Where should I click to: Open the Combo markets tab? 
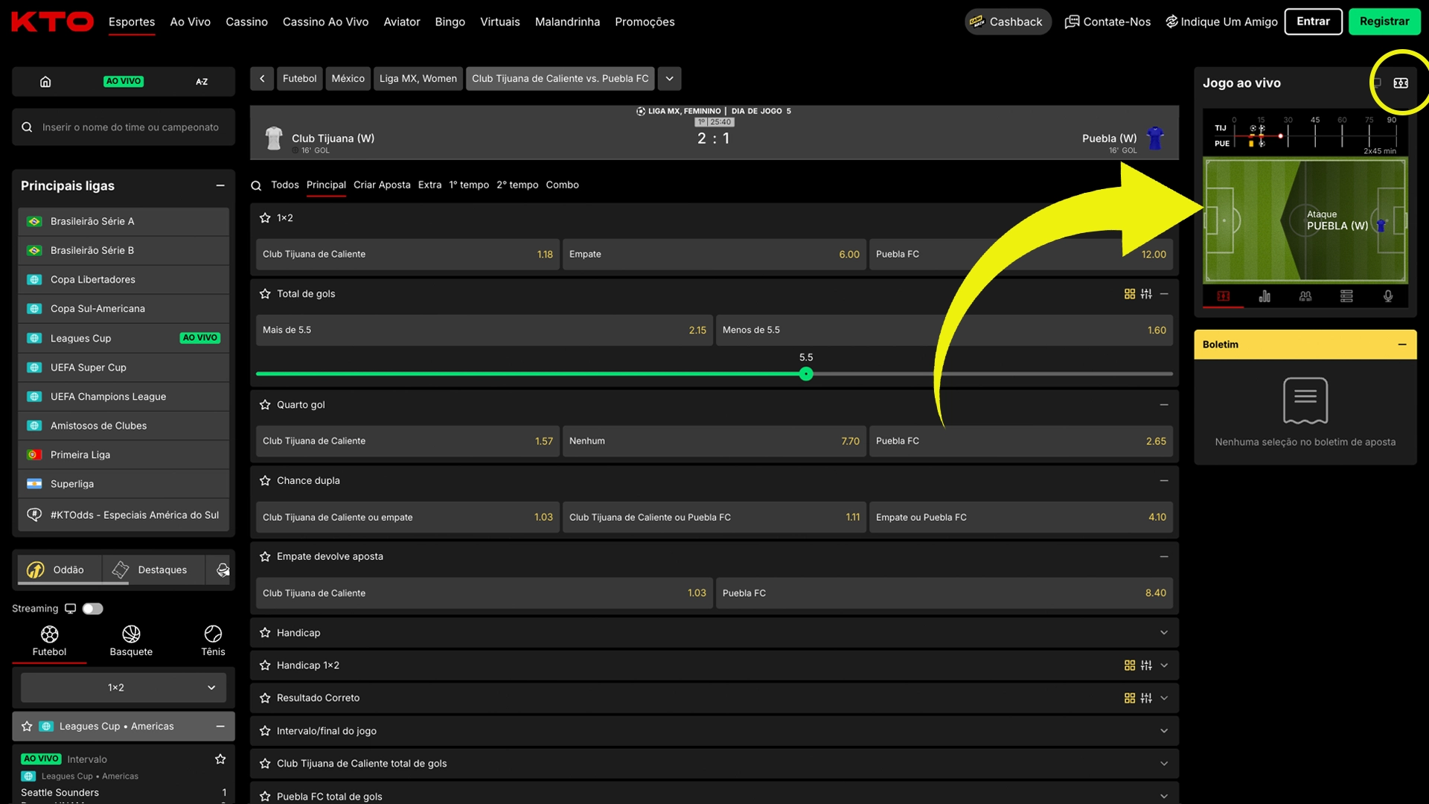click(562, 185)
